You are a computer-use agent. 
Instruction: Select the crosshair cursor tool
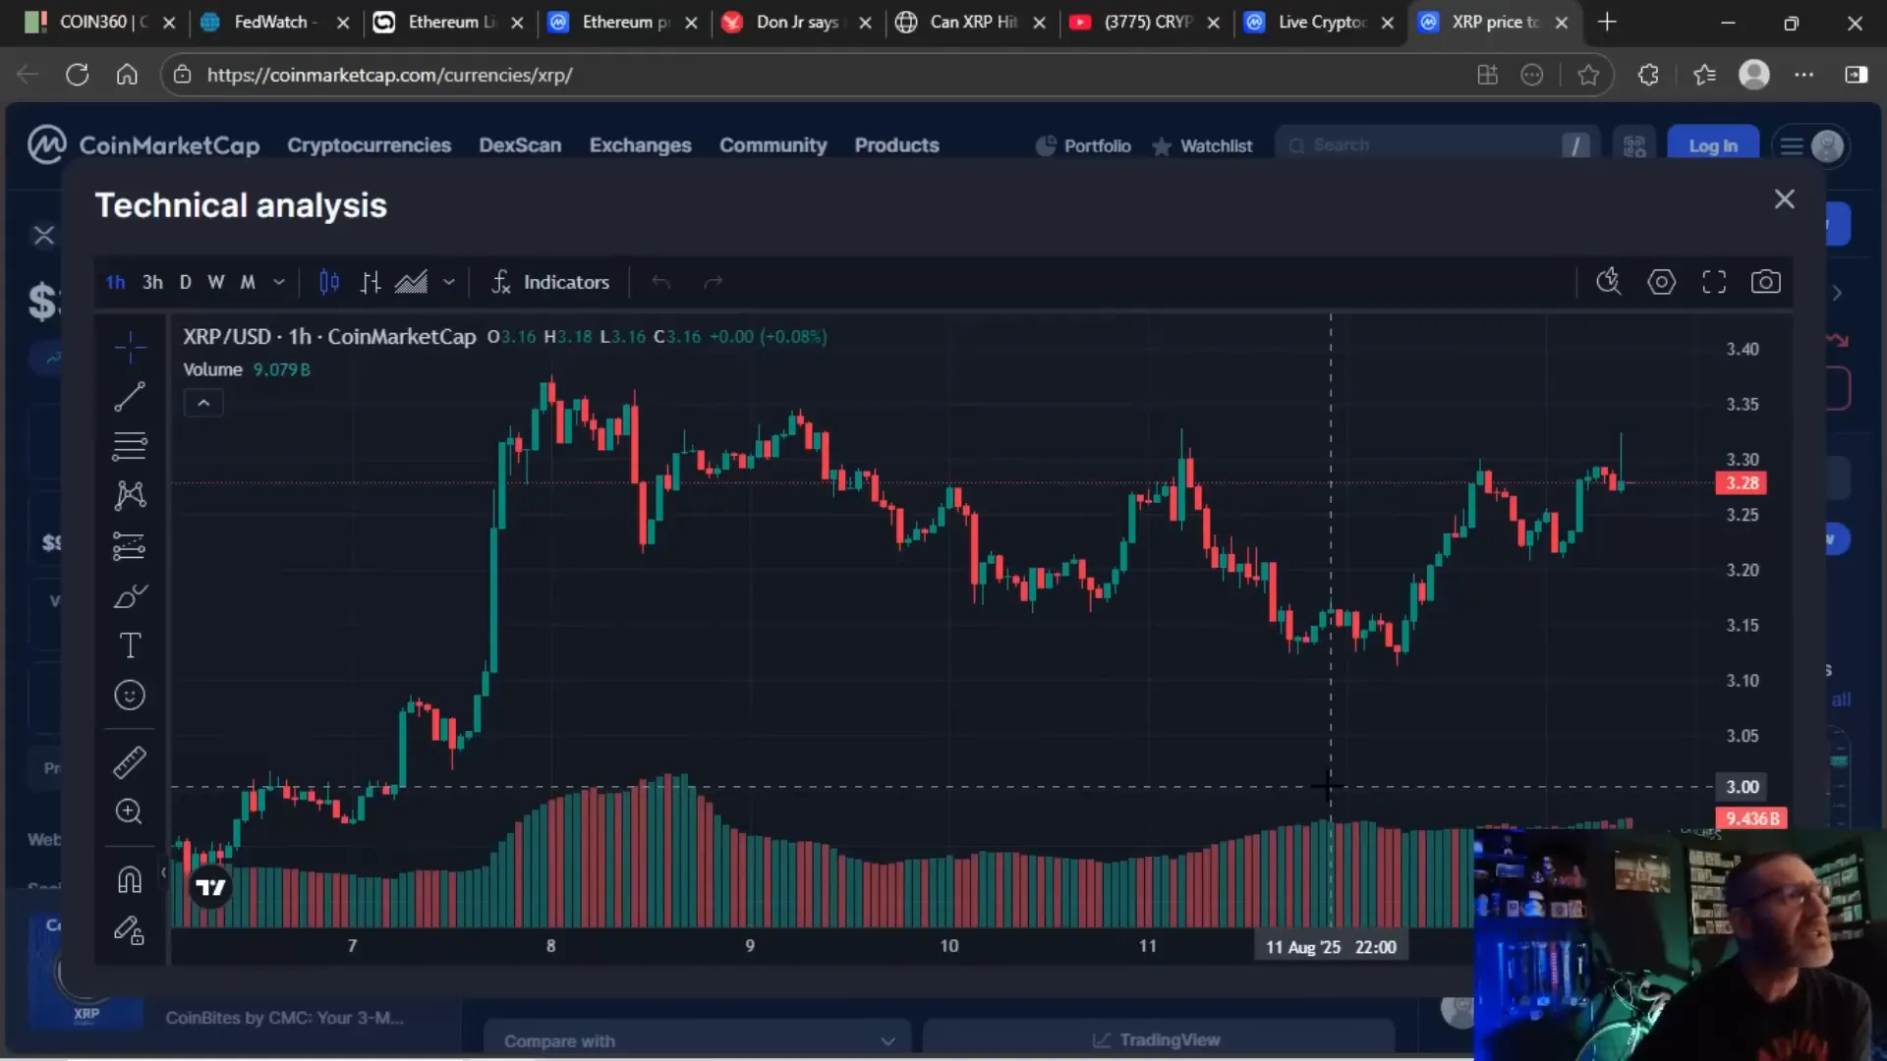point(130,347)
